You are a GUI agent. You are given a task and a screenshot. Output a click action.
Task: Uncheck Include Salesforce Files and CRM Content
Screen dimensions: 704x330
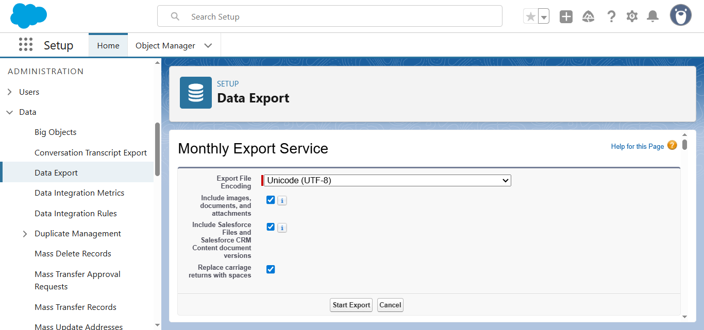coord(271,227)
